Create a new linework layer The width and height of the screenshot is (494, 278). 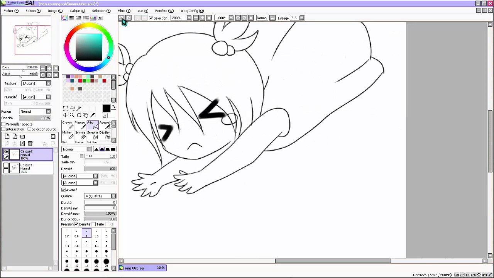click(x=15, y=136)
